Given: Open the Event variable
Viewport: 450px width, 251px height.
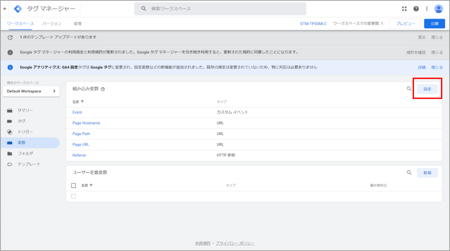Looking at the screenshot, I should pos(77,113).
